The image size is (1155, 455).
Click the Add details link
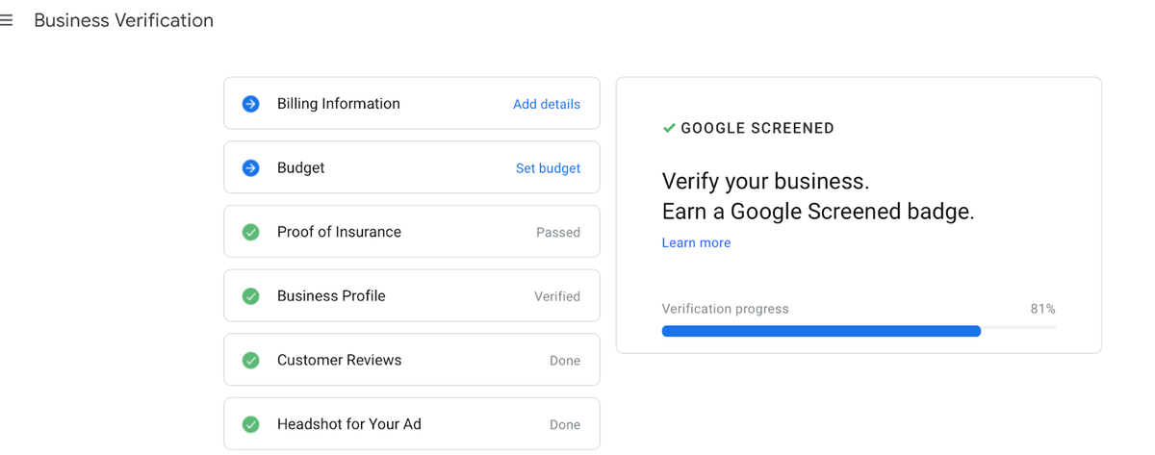(x=546, y=104)
